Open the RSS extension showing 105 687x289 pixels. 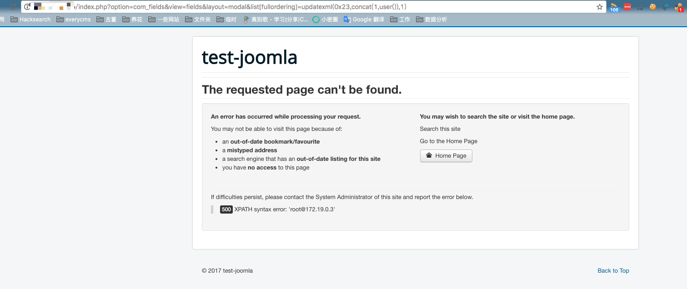click(x=614, y=7)
